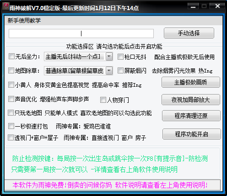The height and width of the screenshot is (196, 227).
Task: Tick the 枪口无抖 checkbox
Action: 120,56
